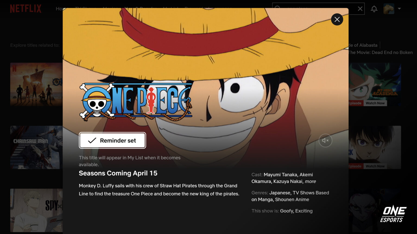Open the Japanese genre link

(280, 193)
